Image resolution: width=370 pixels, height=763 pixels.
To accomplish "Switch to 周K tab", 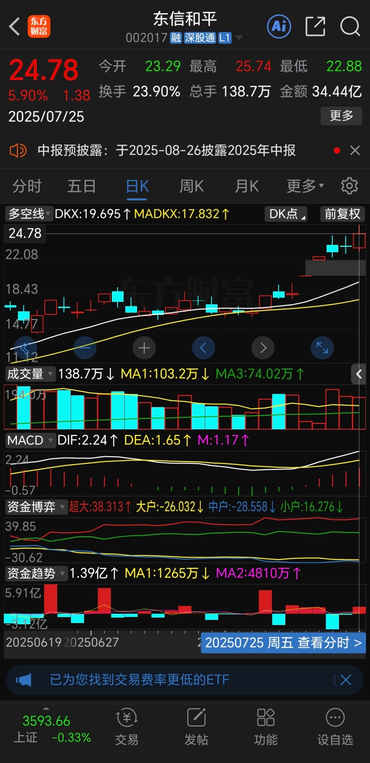I will [x=192, y=186].
